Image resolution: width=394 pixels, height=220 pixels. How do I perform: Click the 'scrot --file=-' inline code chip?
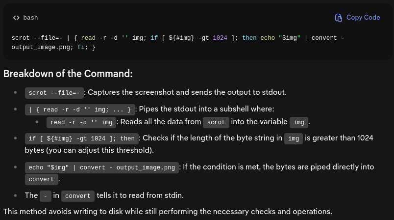[x=54, y=93]
